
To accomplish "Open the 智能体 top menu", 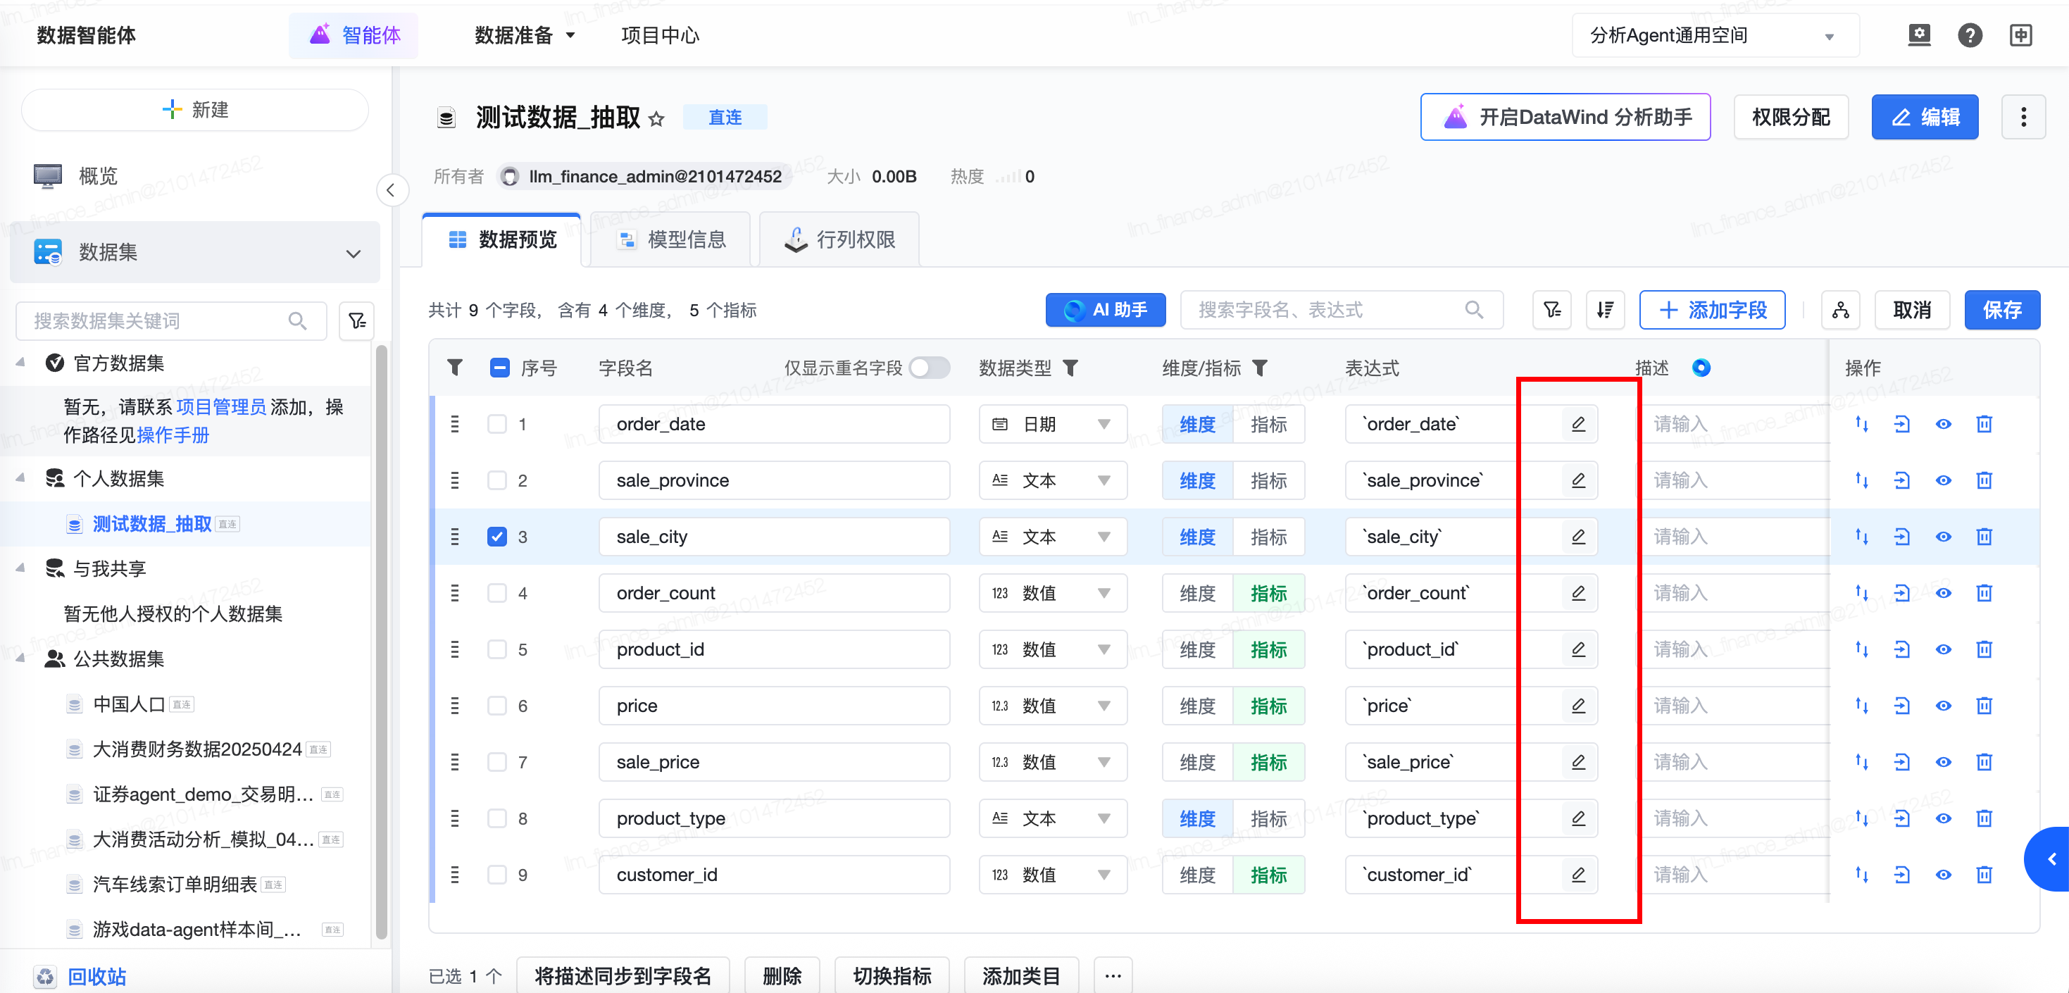I will click(355, 35).
